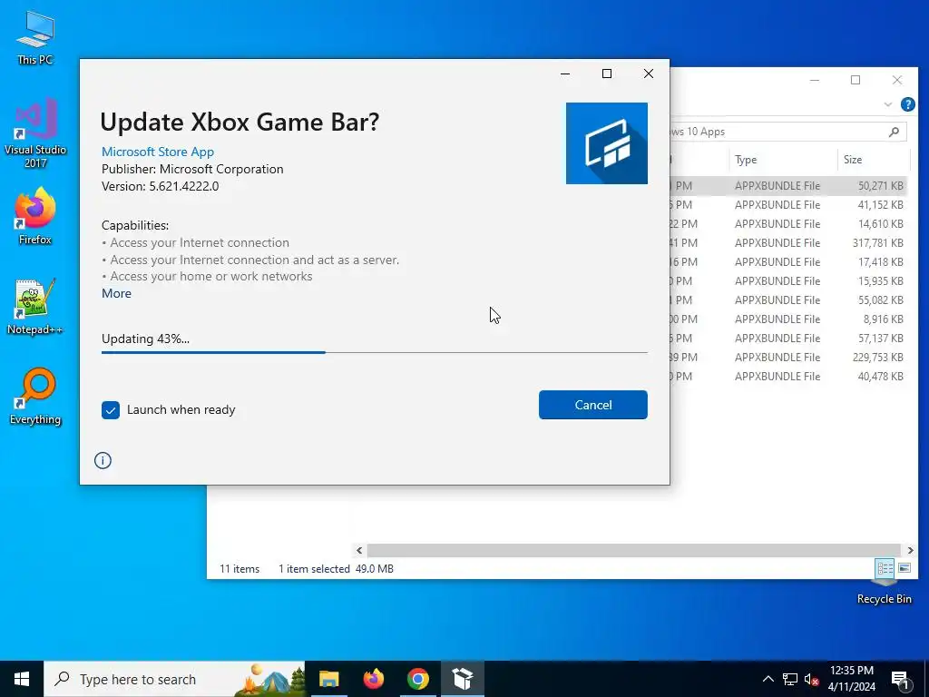Select the 41,152 KB file row
929x697 pixels.
point(788,204)
